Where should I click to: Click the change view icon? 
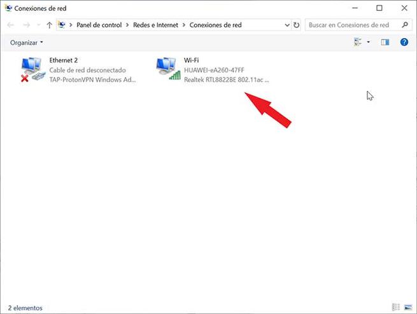(358, 42)
